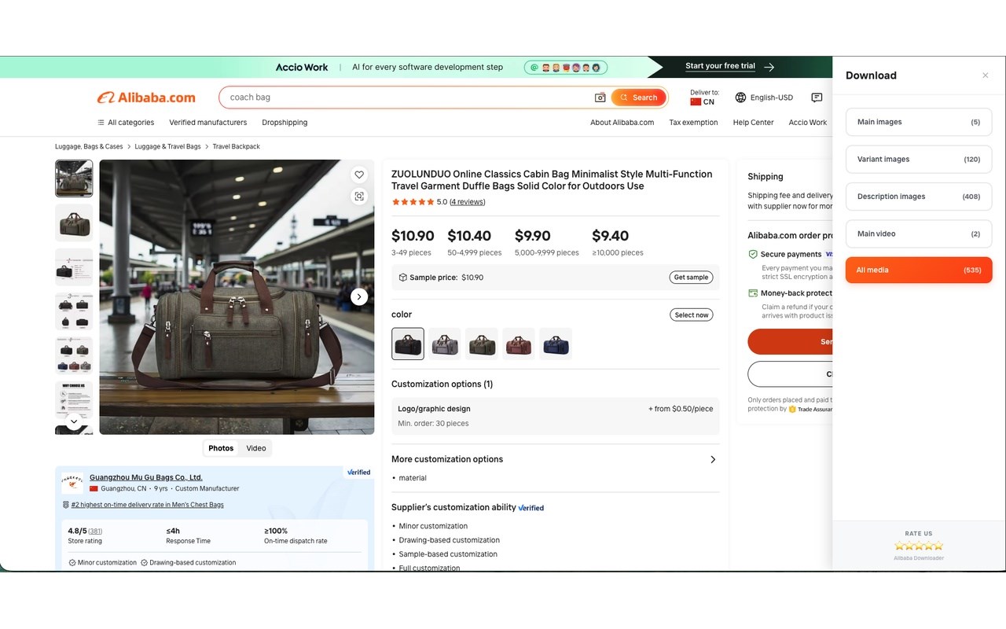Select the fifth product gallery thumbnail
The image size is (1006, 629).
[74, 355]
